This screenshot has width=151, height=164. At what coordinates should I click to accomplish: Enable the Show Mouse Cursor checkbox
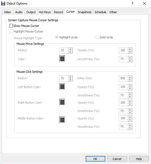(11, 26)
